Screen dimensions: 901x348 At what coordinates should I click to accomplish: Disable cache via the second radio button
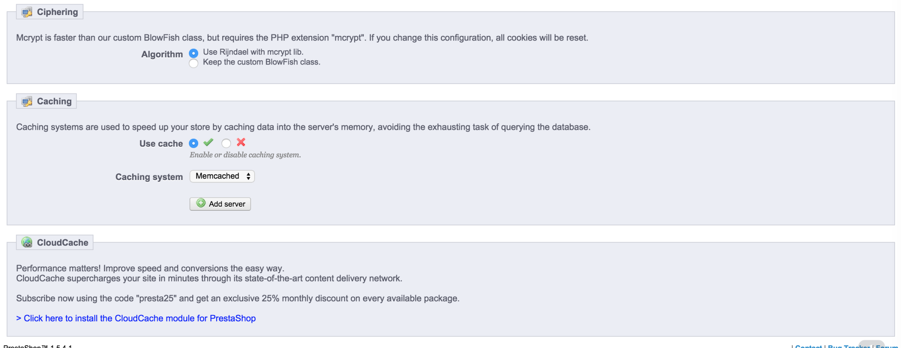tap(226, 143)
